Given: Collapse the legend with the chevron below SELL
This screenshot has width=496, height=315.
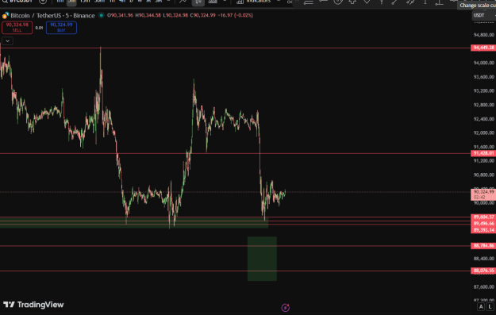Looking at the screenshot, I should tap(8, 40).
